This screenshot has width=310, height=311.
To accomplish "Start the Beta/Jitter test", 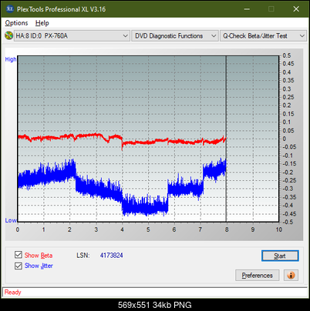I will 280,256.
